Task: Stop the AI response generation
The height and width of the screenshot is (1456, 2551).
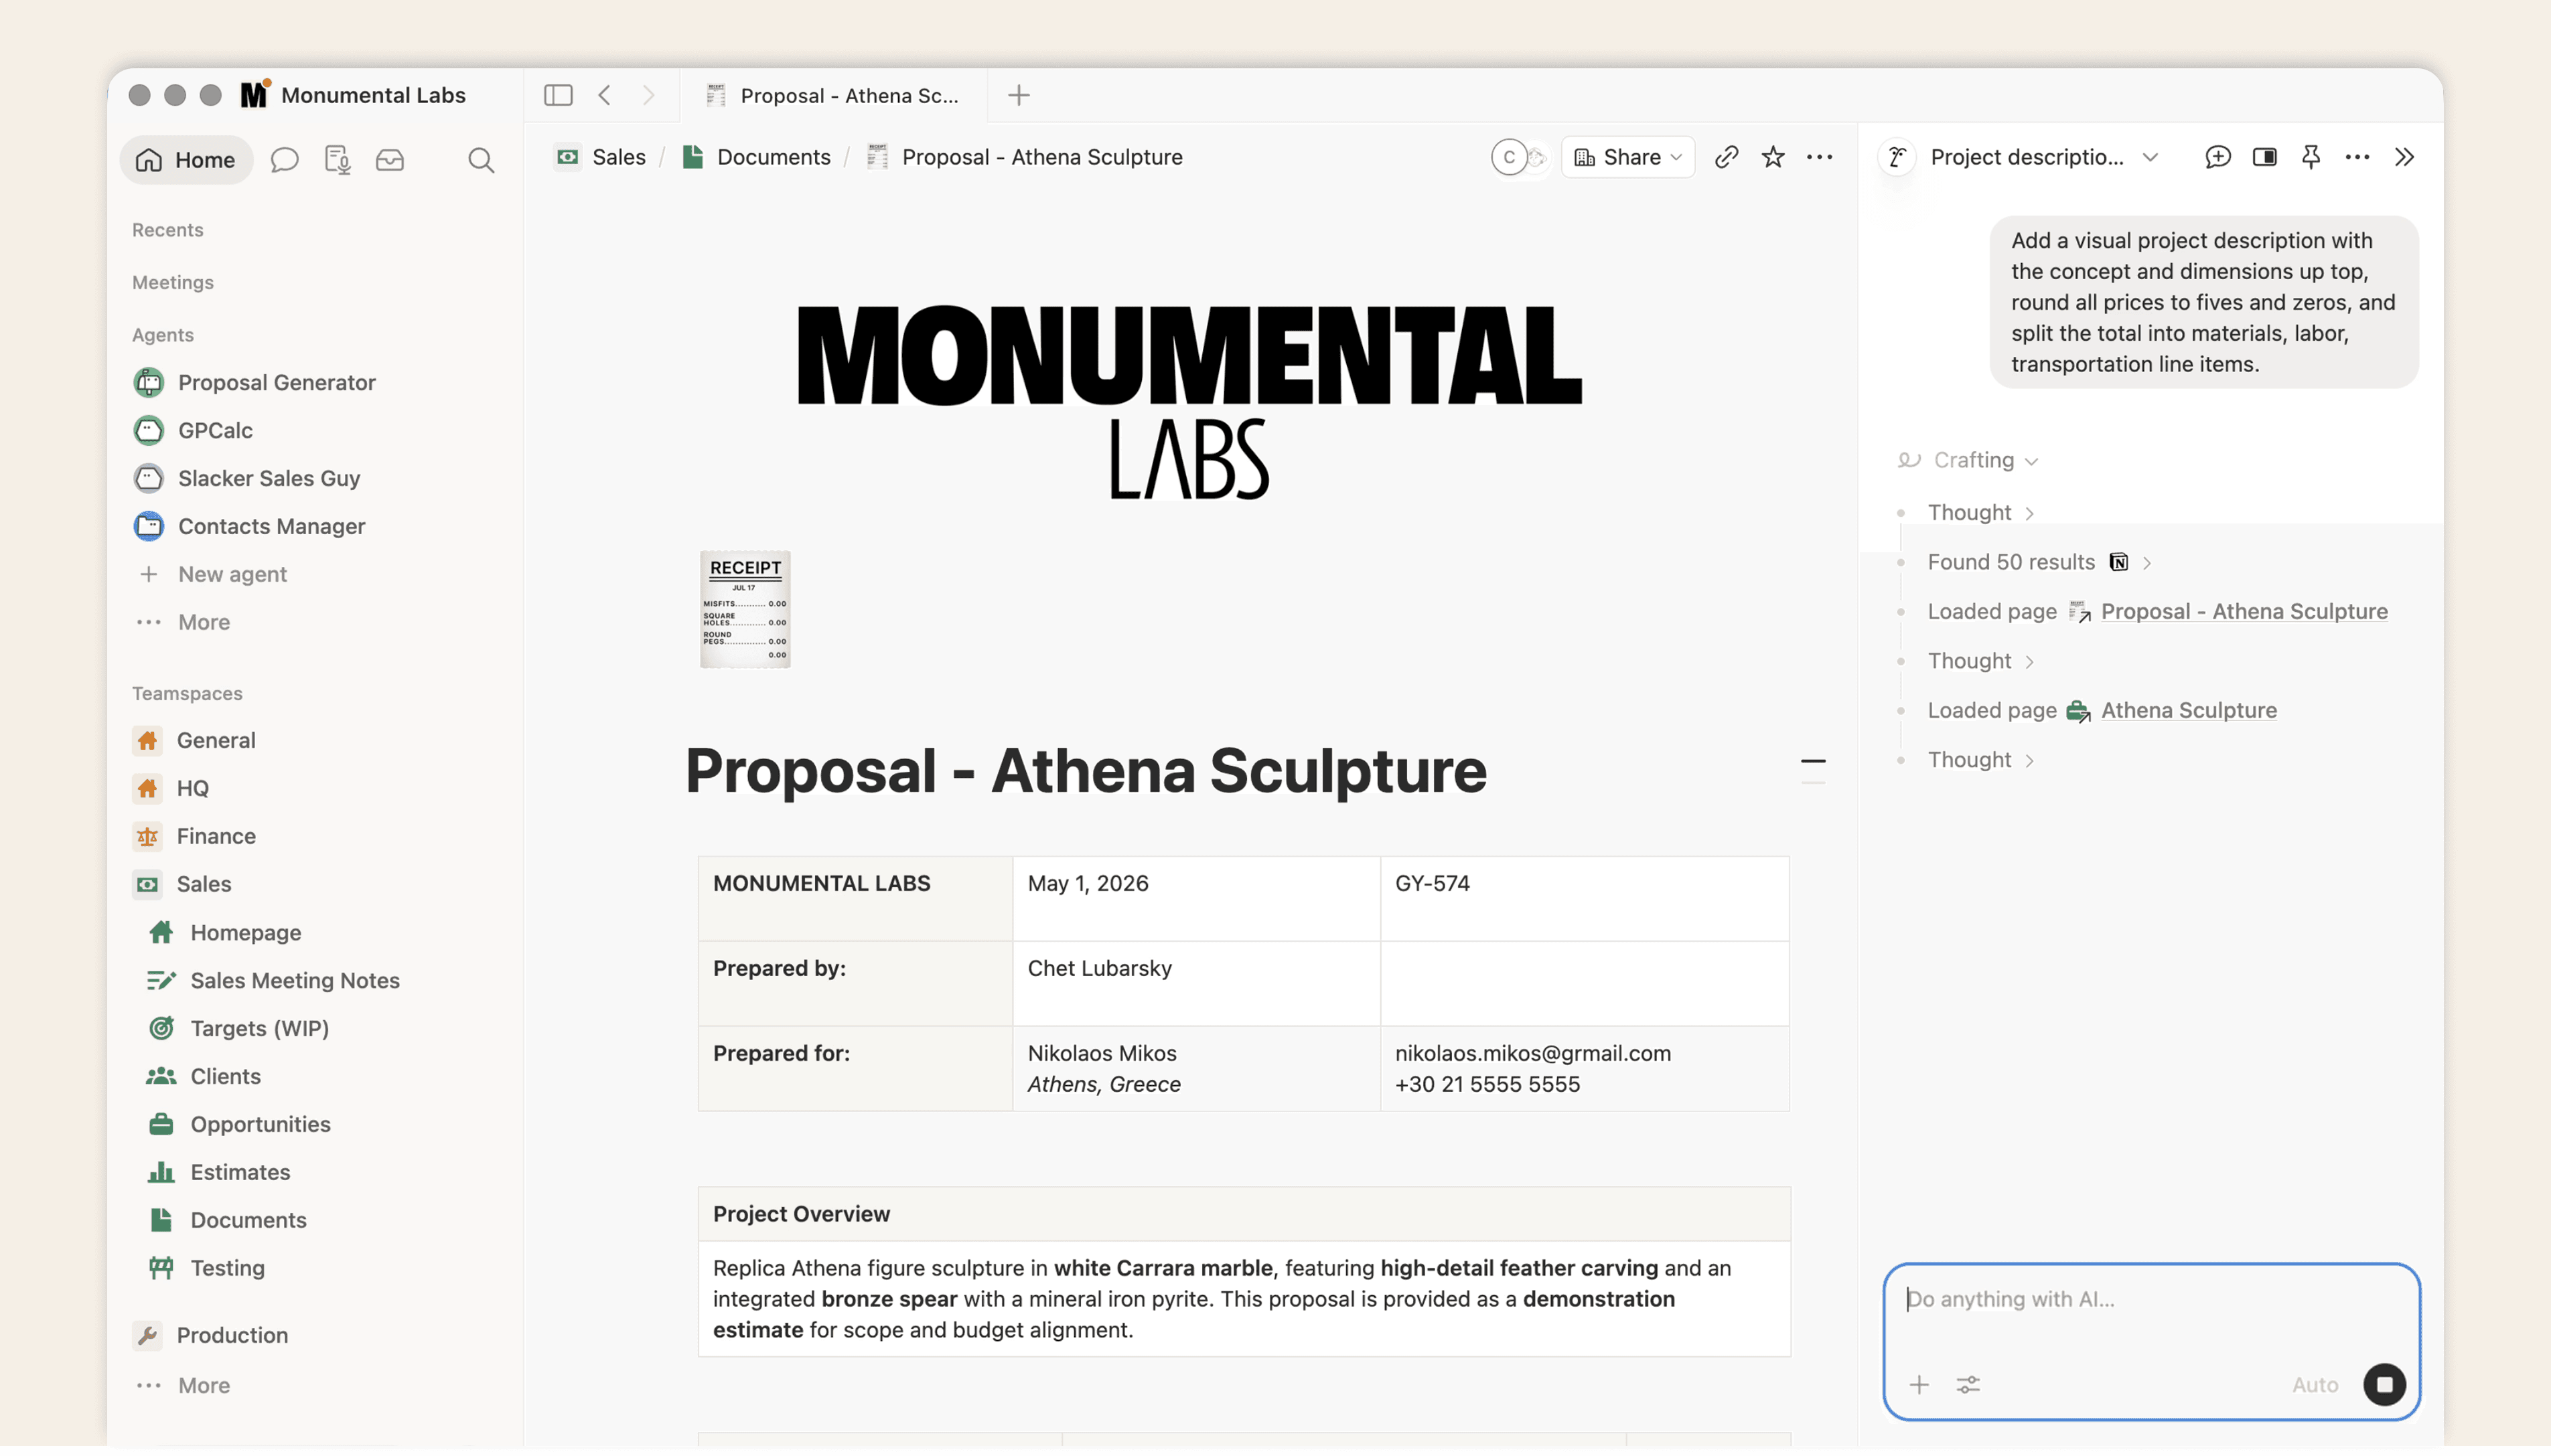Action: (2384, 1385)
